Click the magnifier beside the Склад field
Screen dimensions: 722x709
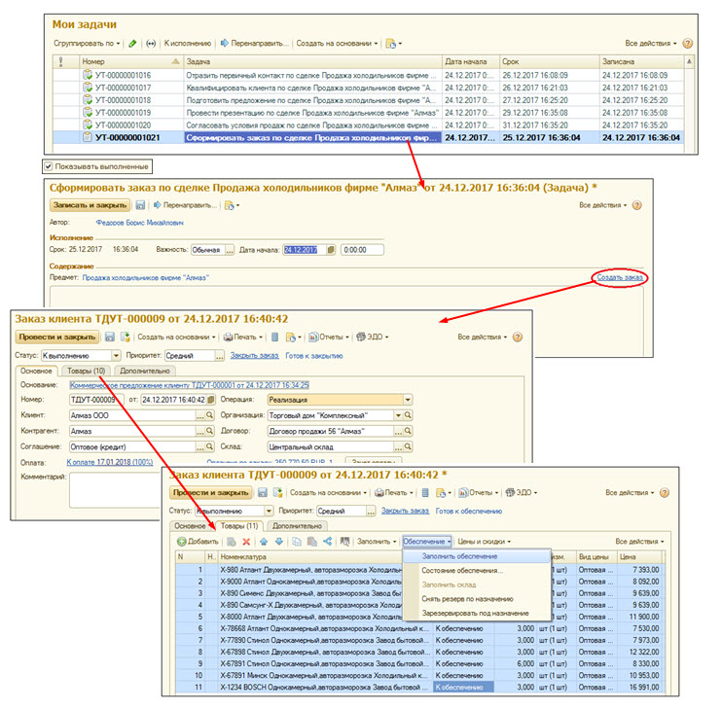[x=408, y=446]
